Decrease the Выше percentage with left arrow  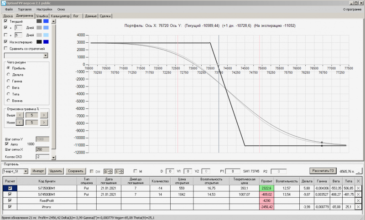[x=20, y=115]
